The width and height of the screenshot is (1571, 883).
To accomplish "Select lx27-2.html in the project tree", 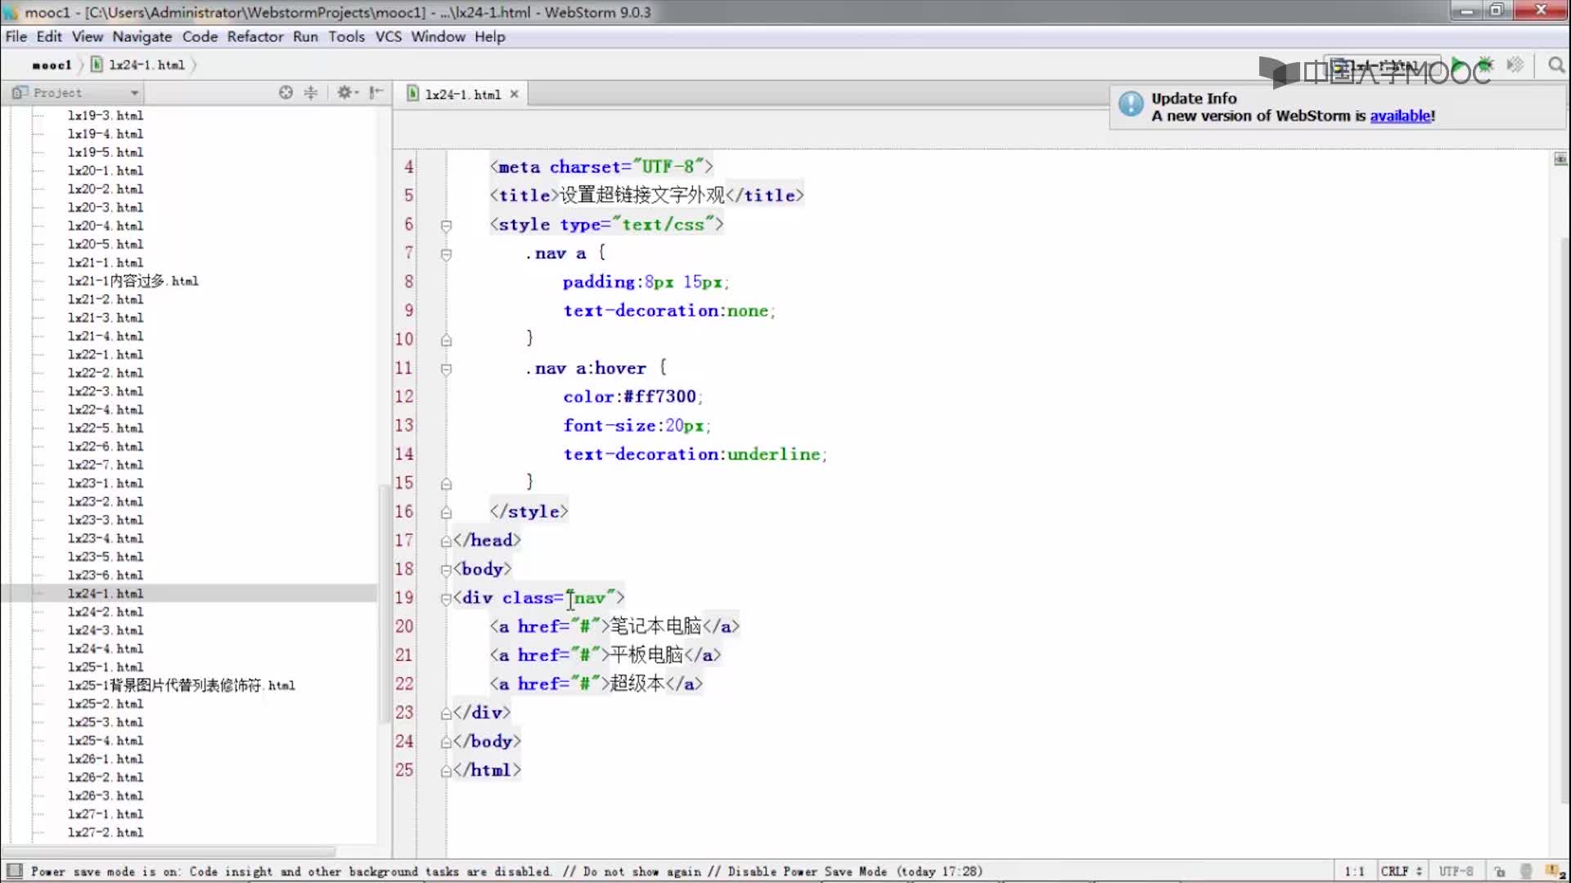I will click(106, 832).
